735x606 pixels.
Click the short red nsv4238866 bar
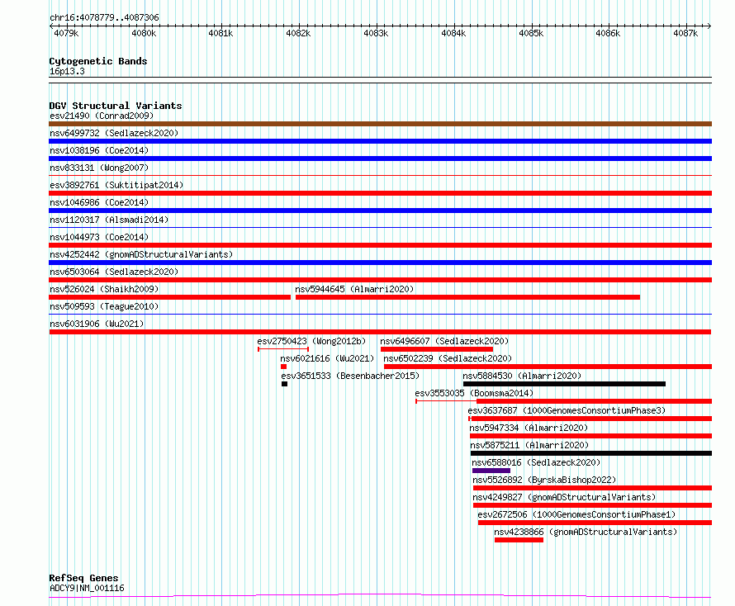(519, 540)
